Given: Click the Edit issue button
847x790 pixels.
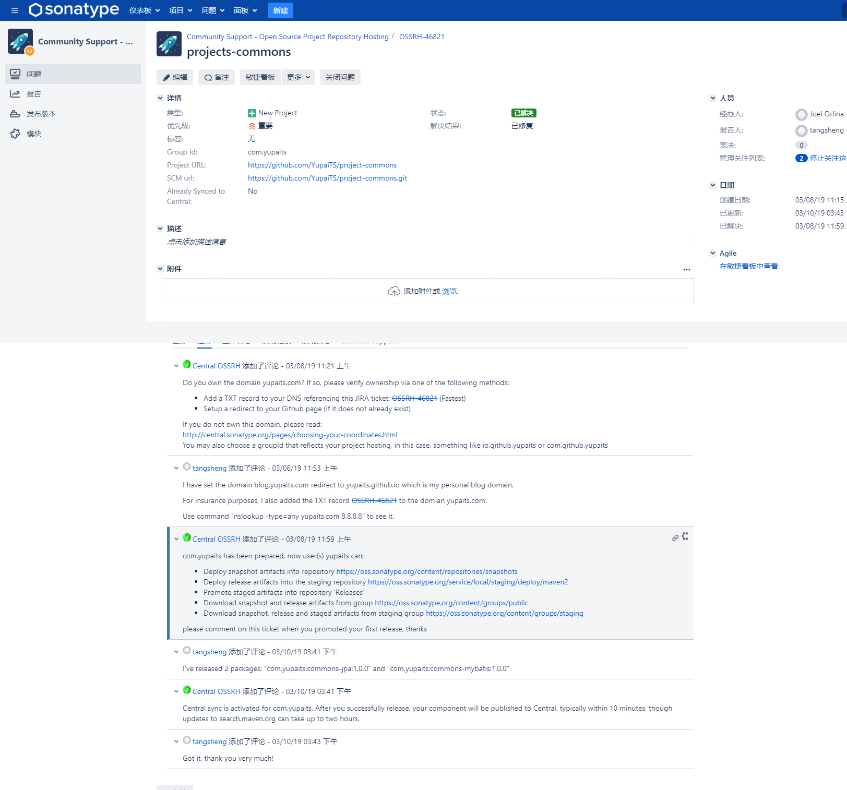Looking at the screenshot, I should [175, 77].
